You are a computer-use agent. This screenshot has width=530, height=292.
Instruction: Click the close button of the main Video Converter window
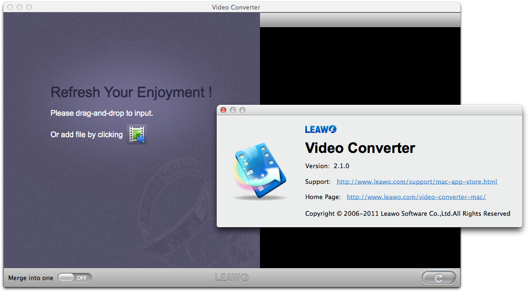[10, 7]
